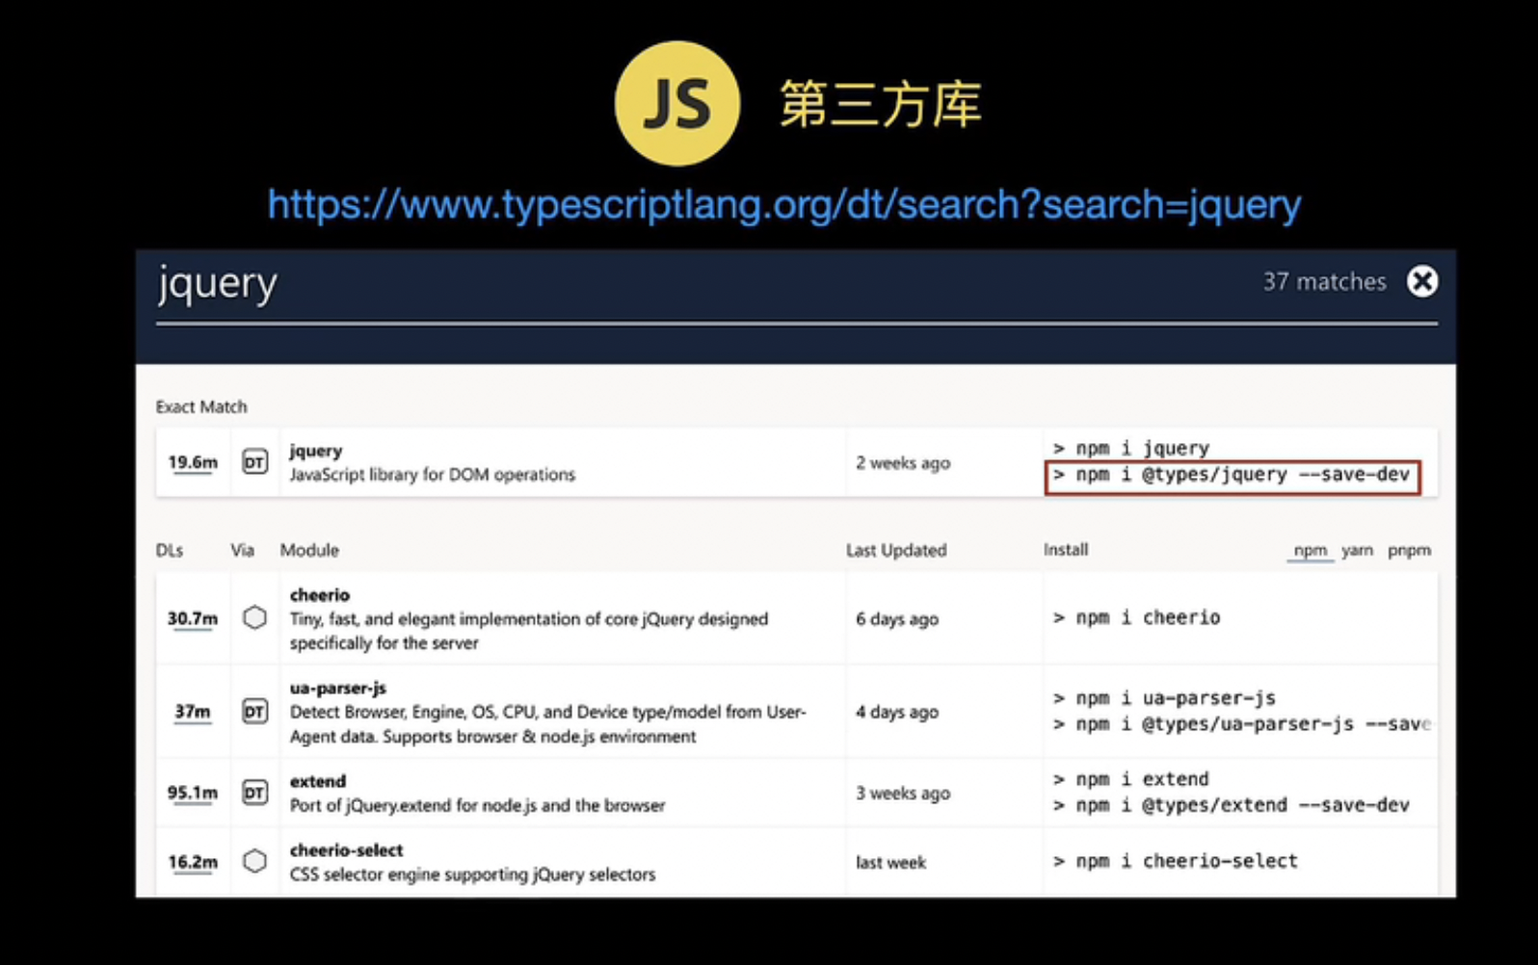
Task: Click 'JavaScript library for DOM operations' description
Action: 433,474
